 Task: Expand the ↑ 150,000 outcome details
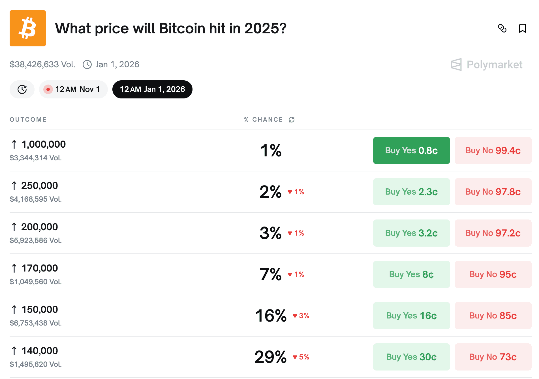coord(40,310)
